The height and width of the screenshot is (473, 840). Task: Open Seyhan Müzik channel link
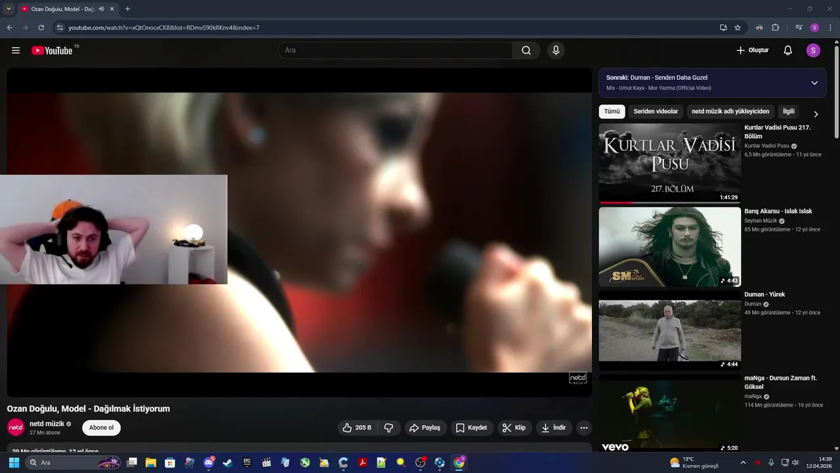pyautogui.click(x=761, y=221)
